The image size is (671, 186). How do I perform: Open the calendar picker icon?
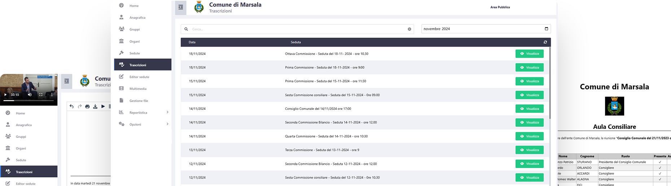point(546,29)
